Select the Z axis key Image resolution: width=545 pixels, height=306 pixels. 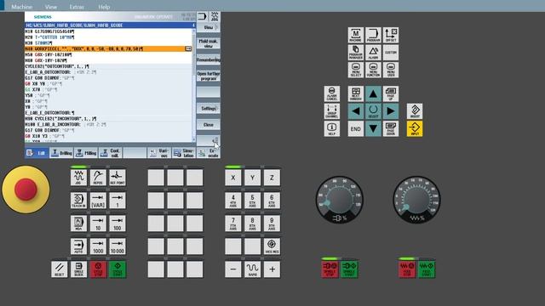click(272, 178)
